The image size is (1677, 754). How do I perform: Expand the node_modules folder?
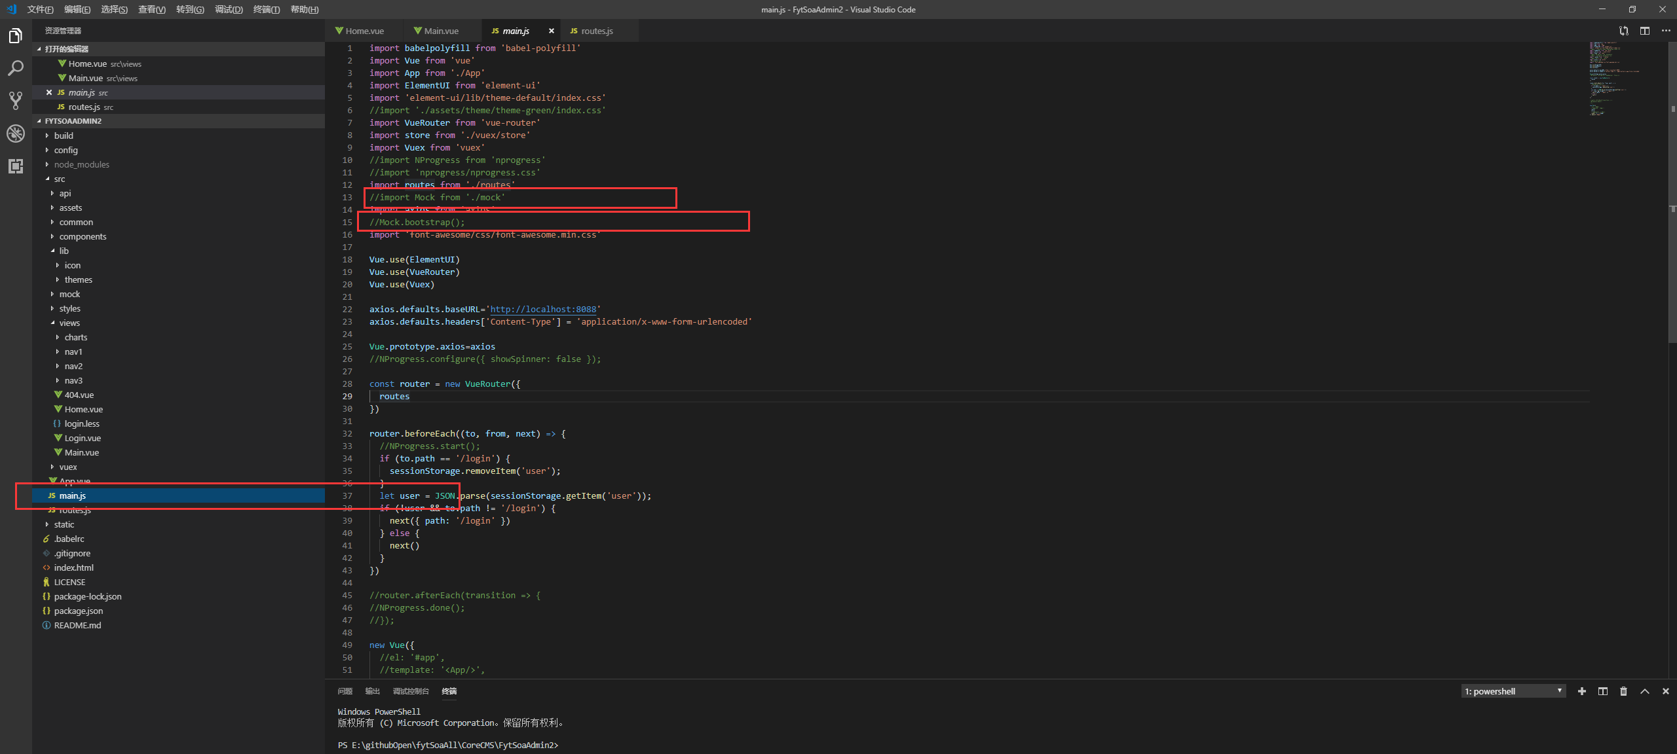[x=81, y=164]
